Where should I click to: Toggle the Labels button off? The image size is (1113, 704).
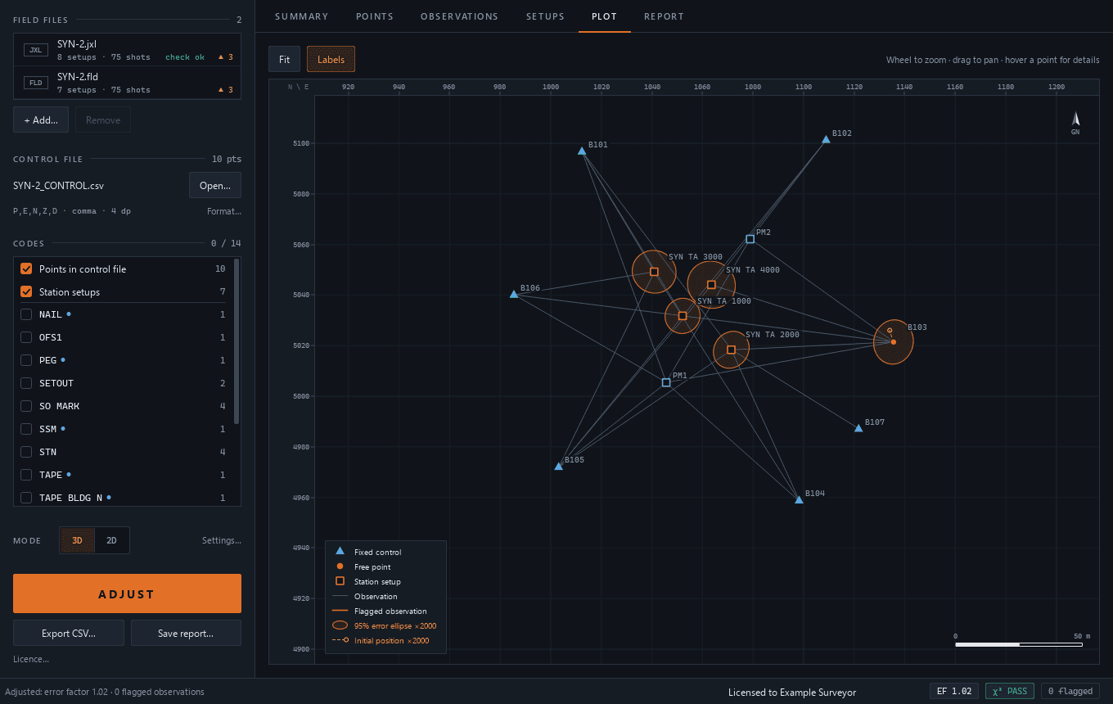(x=331, y=59)
